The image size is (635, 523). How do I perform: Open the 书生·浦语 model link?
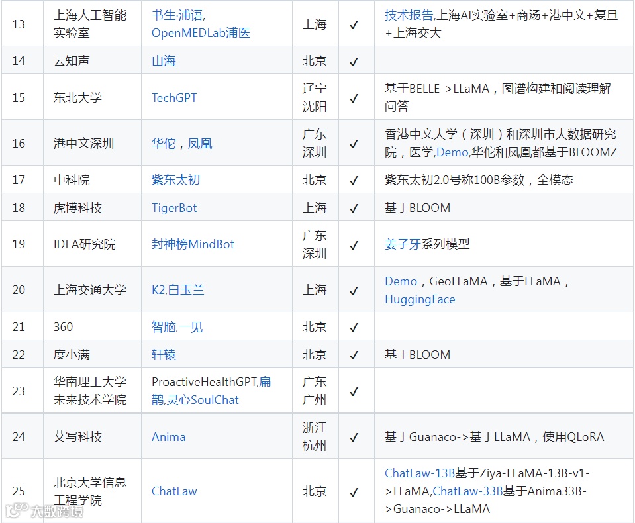177,15
